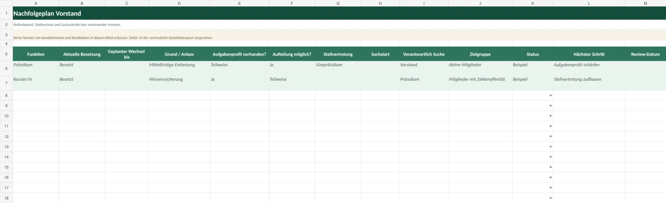Screen dimensions: 666x203
Task: Open Status dropdown arrow in row 17
Action: 551,187
